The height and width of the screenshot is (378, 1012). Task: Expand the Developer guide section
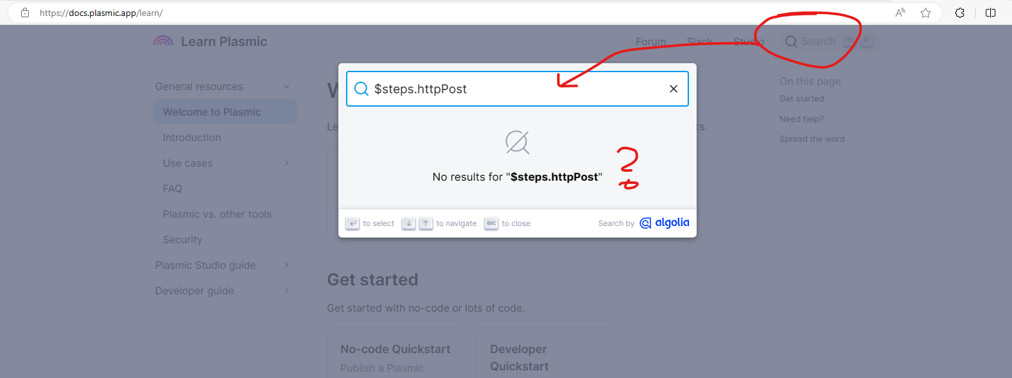[x=287, y=291]
